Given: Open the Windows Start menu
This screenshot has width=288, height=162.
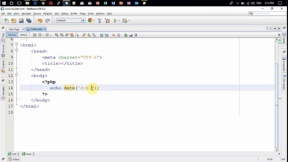Looking at the screenshot, I should [4, 3].
